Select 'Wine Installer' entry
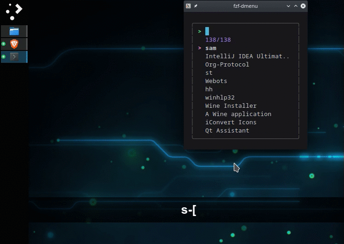Screen dimensions: 344x244 pos(231,106)
